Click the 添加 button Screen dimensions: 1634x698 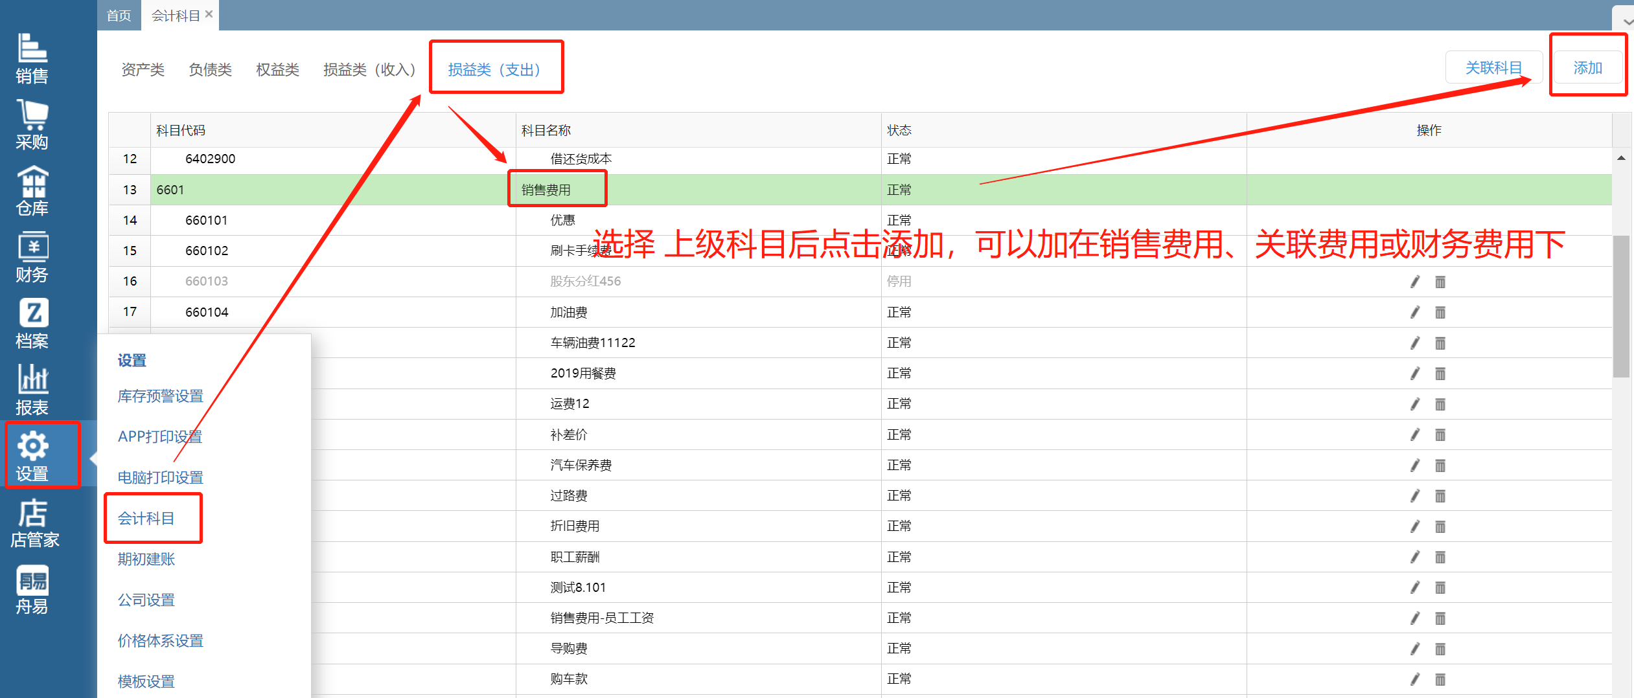[1587, 68]
